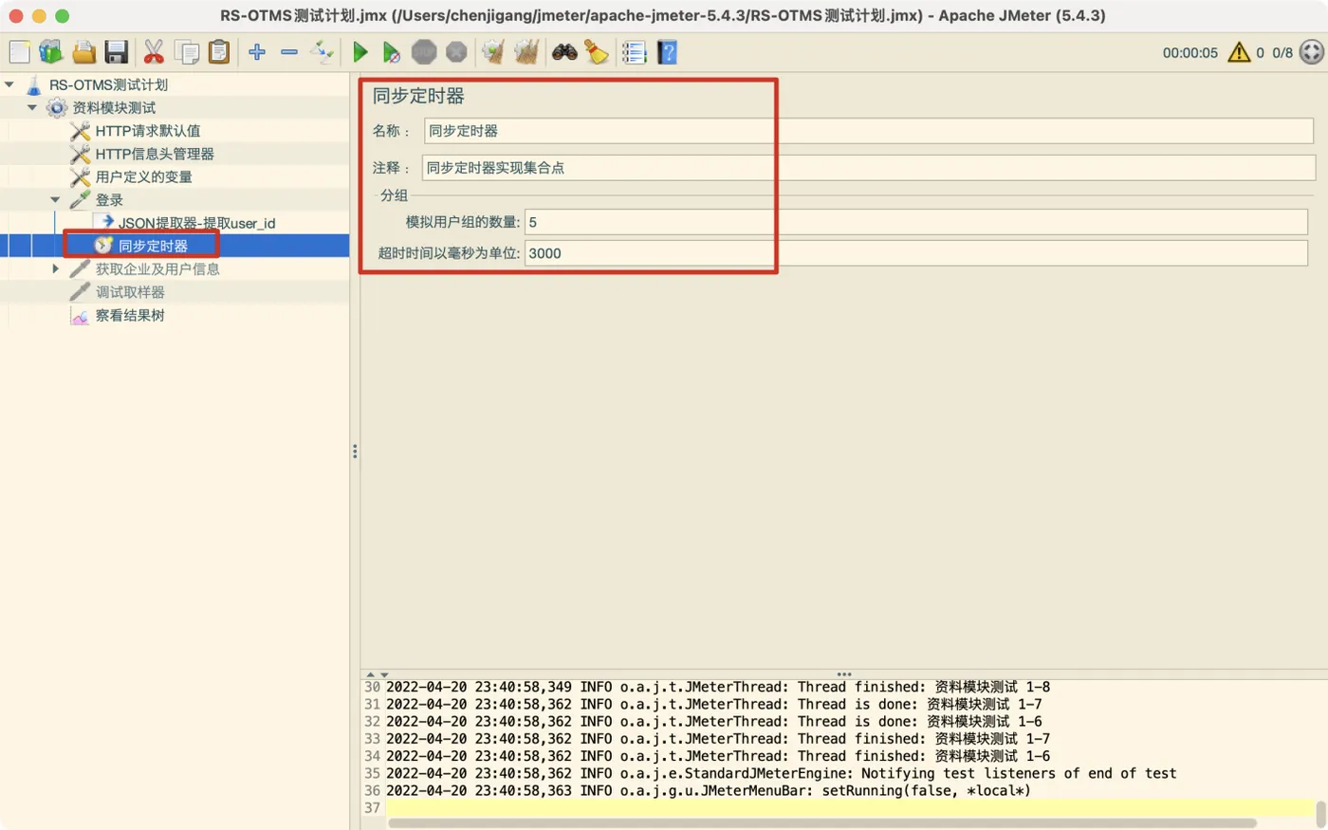Image resolution: width=1328 pixels, height=830 pixels.
Task: Paste with the clipboard icon
Action: click(x=219, y=52)
